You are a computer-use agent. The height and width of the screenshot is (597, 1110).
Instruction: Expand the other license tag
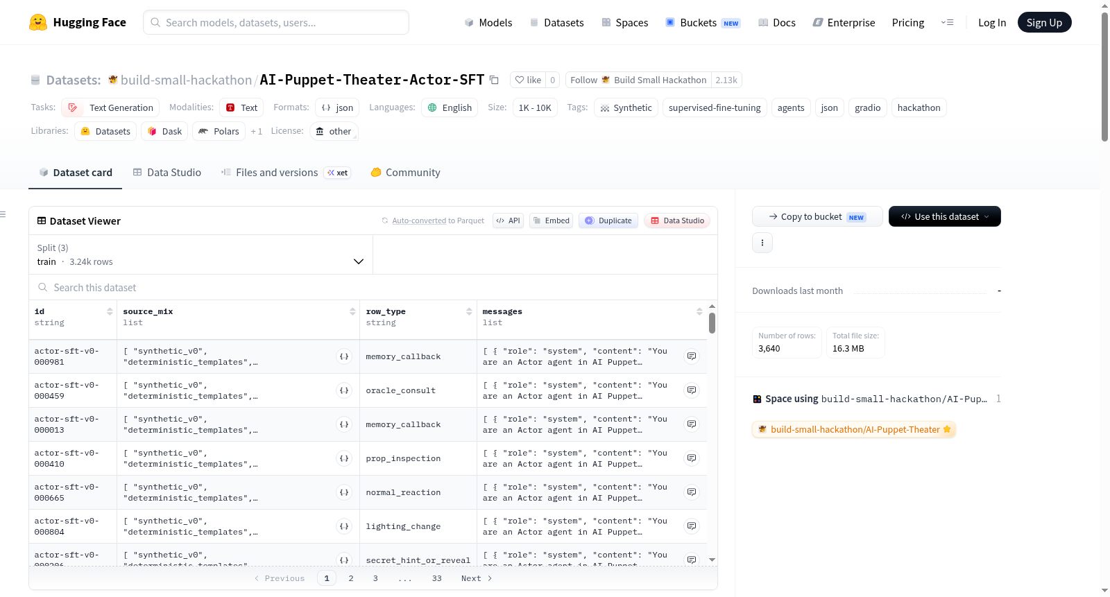(x=334, y=131)
